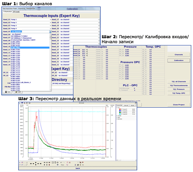Click the dropdown list vertical scrollbar

50,62
